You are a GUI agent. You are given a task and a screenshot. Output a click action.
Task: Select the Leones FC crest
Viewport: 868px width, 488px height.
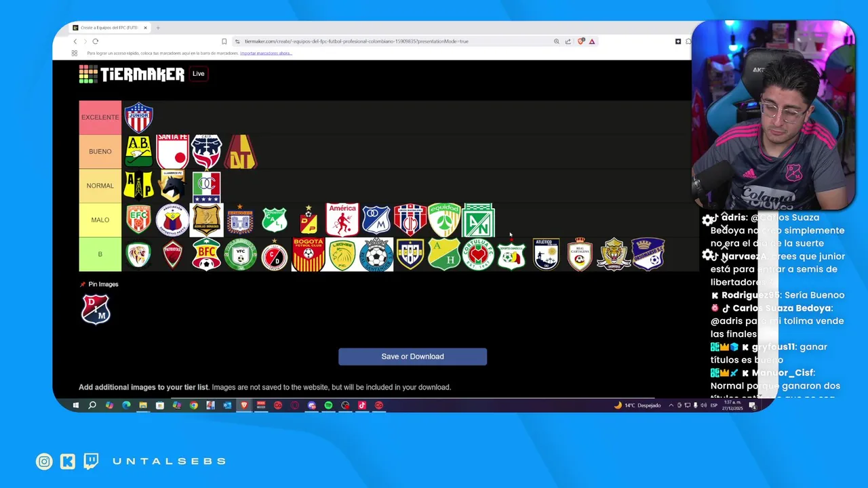point(342,254)
